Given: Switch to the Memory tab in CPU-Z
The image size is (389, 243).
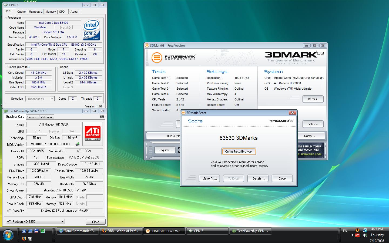Looking at the screenshot, I should point(51,12).
